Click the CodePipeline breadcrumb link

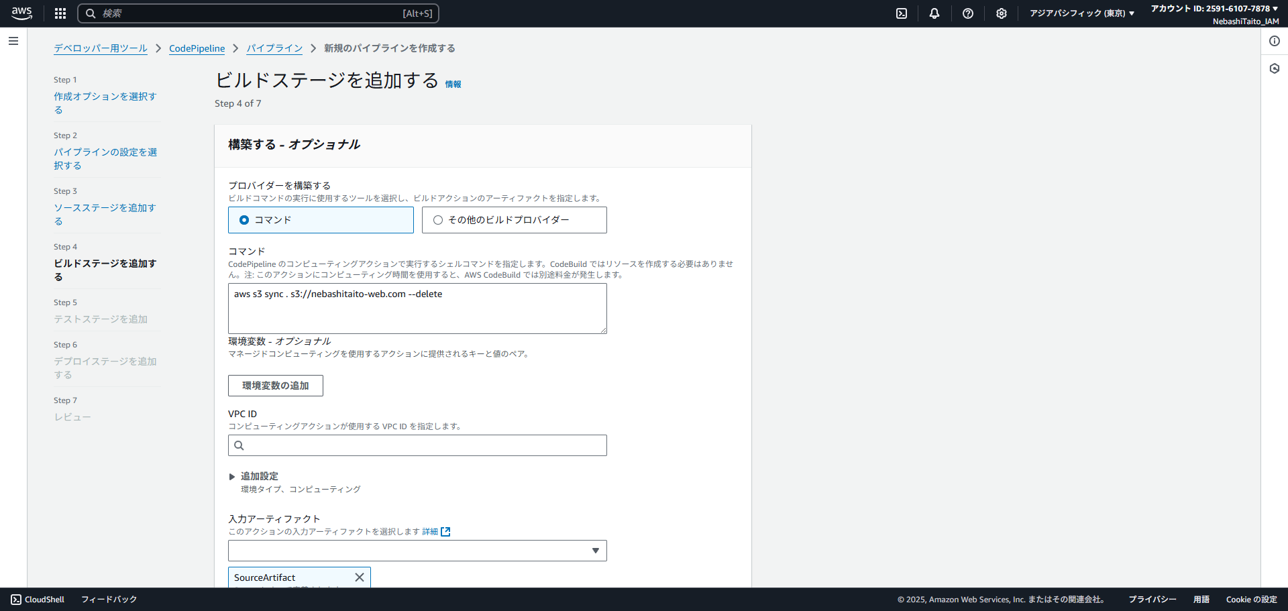[197, 48]
